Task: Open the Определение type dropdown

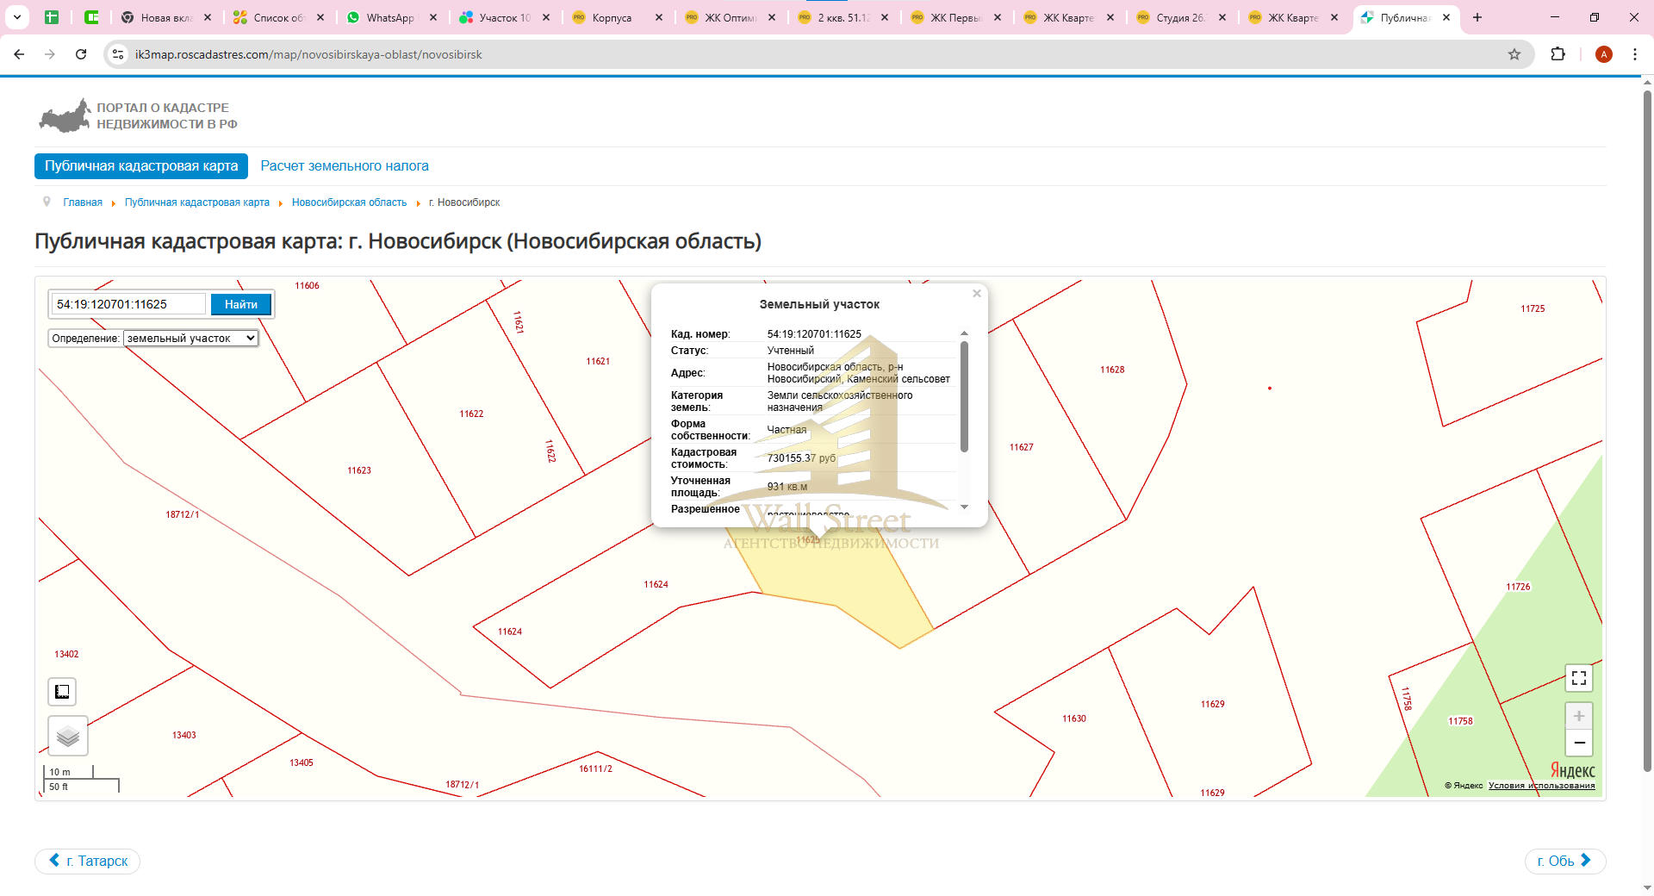Action: click(190, 338)
